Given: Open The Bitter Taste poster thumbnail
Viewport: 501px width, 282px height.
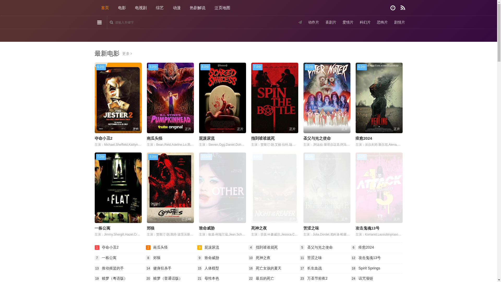Looking at the screenshot, I should [327, 188].
